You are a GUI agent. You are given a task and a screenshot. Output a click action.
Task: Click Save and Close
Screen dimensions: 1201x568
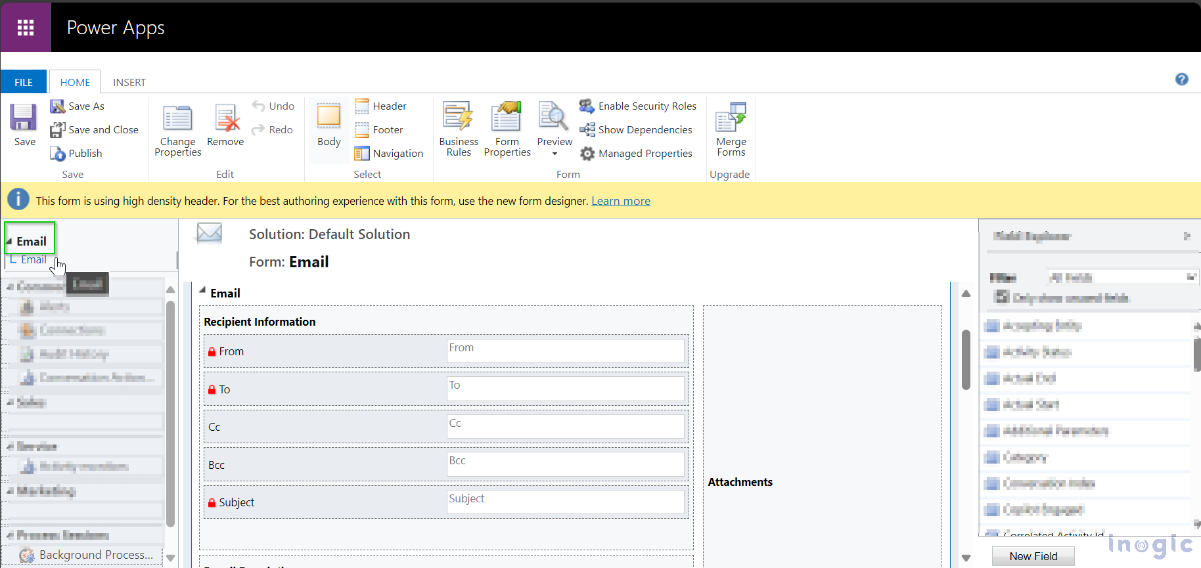[95, 129]
